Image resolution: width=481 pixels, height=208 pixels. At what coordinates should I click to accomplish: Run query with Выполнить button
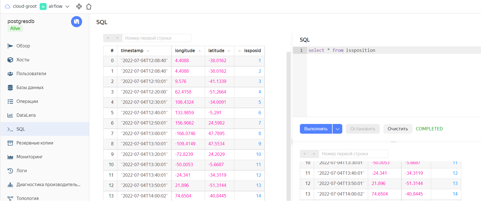click(x=316, y=129)
